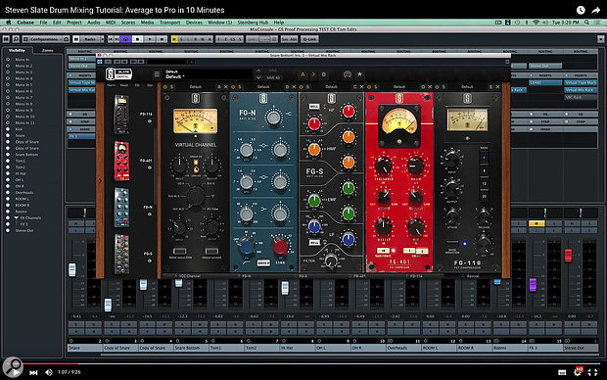The width and height of the screenshot is (607, 380).
Task: Open the FG-S slot Default preset dropdown
Action: tap(331, 87)
